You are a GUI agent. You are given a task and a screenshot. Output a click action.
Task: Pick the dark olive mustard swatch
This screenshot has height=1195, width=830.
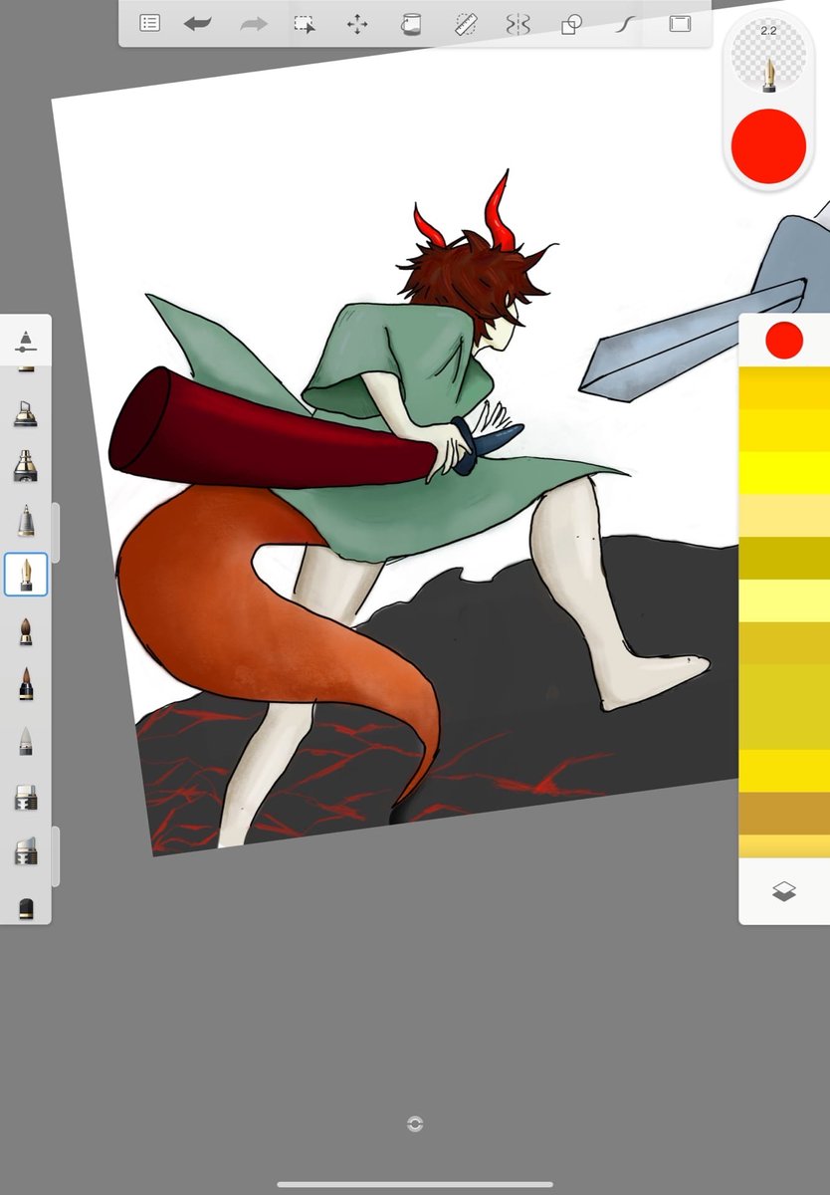pyautogui.click(x=784, y=558)
